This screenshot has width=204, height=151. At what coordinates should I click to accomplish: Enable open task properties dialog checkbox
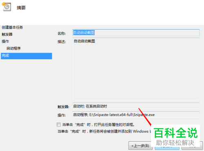point(59,125)
